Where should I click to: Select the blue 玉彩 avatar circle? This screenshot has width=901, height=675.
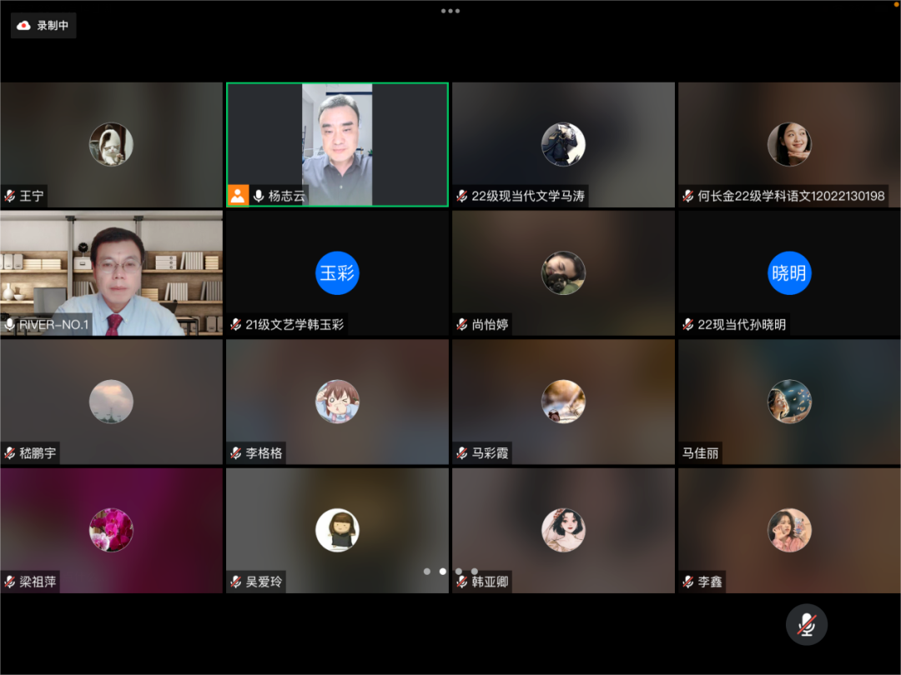[x=337, y=272]
